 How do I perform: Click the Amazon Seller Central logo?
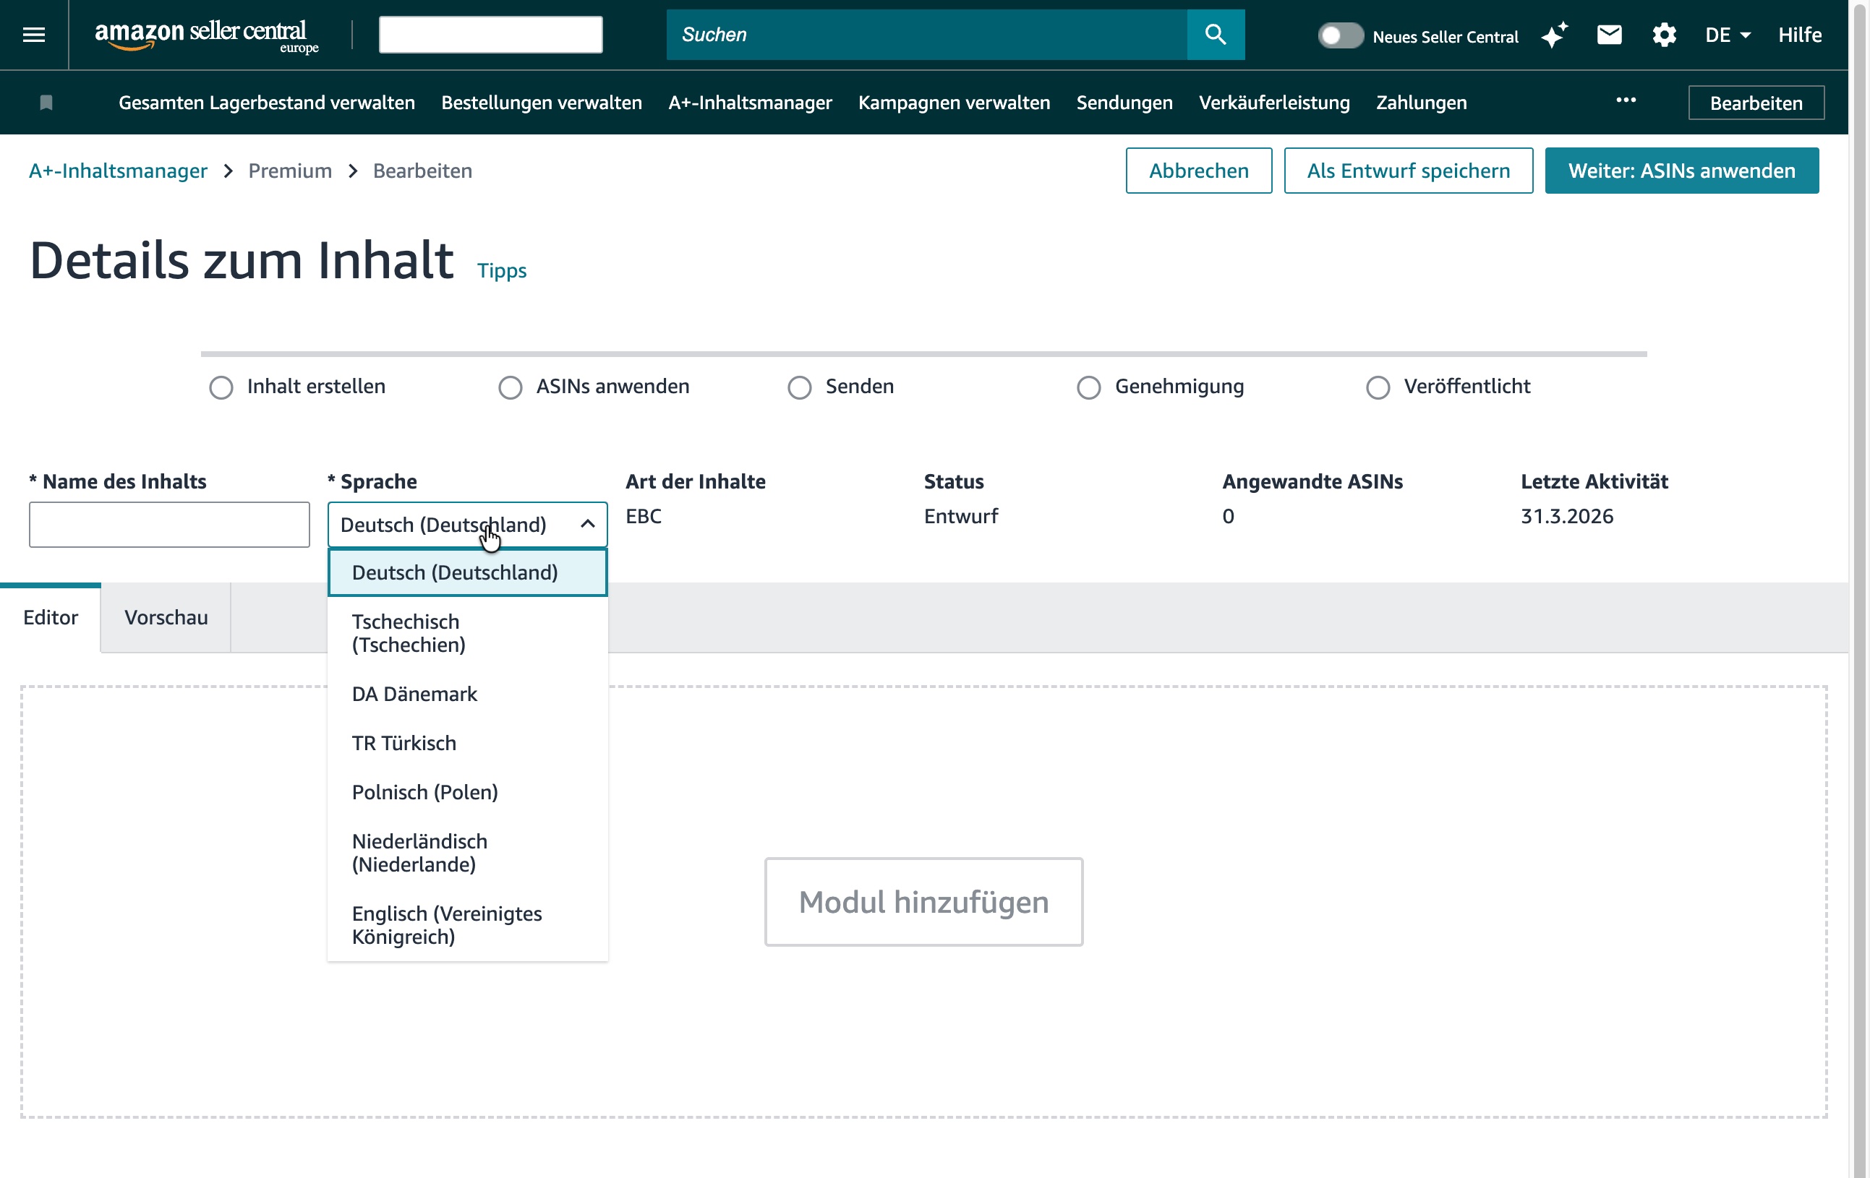point(207,35)
